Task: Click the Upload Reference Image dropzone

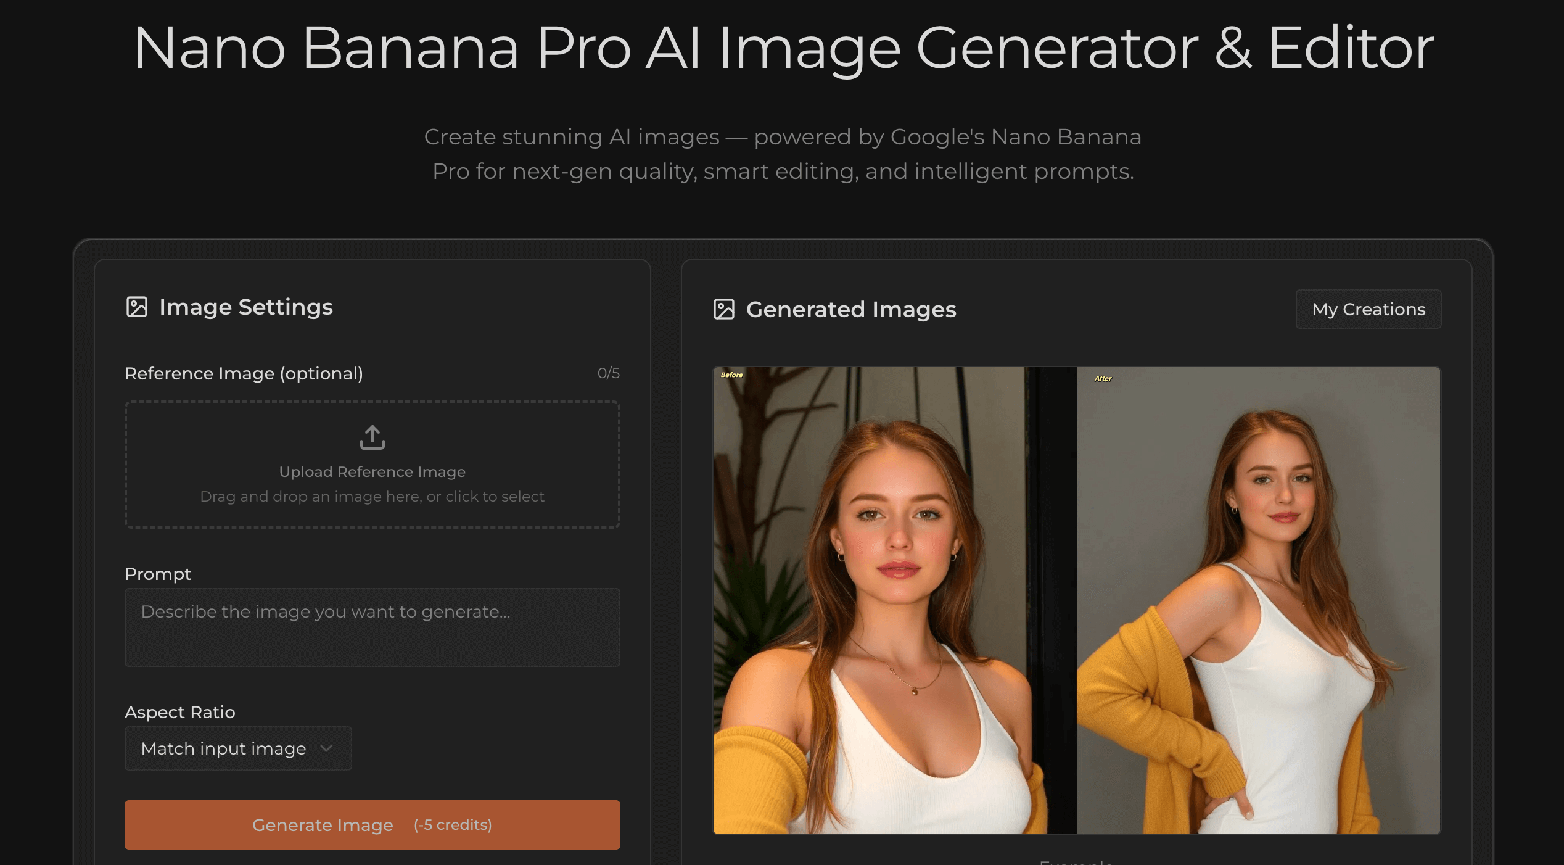Action: pos(372,465)
